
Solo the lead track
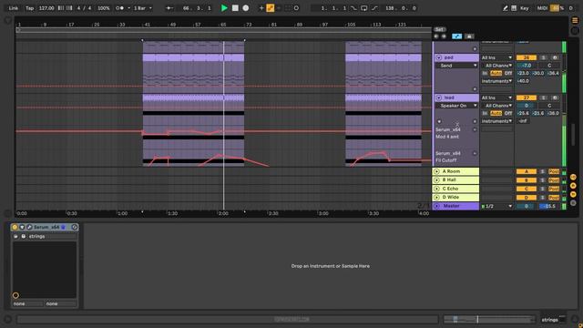(543, 97)
